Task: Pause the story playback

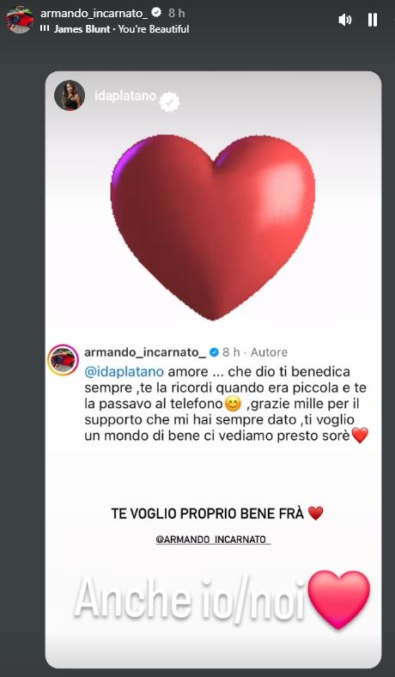Action: [373, 20]
